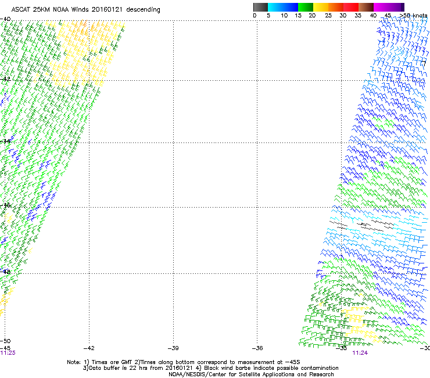This screenshot has height=378, width=430.
Task: Select the orange 25-30 knots color band
Action: (x=336, y=7)
